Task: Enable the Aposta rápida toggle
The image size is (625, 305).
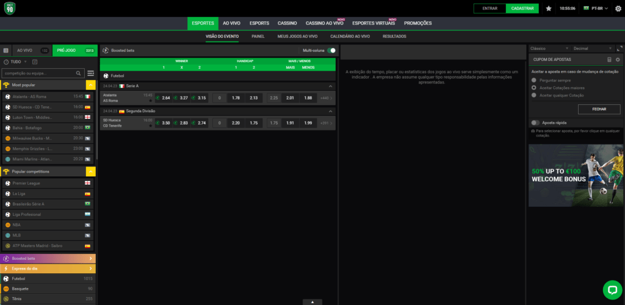Action: coord(536,123)
